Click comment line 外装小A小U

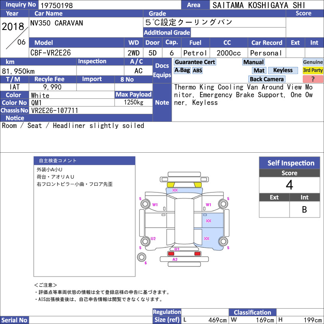click(49, 170)
